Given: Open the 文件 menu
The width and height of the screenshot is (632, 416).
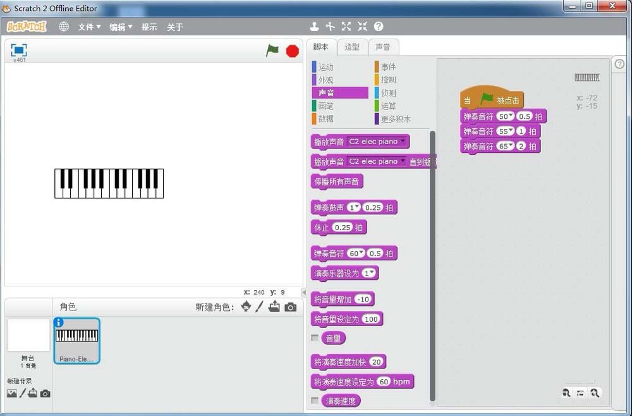Looking at the screenshot, I should (88, 27).
